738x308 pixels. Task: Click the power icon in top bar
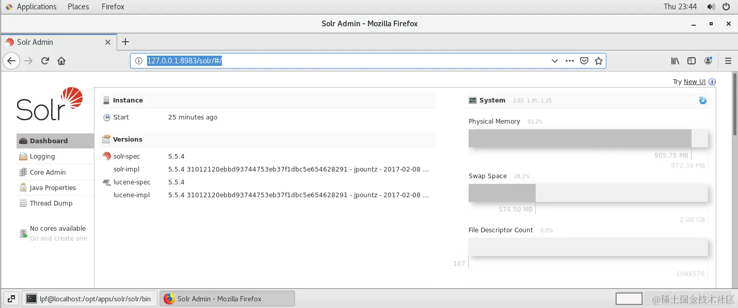point(727,7)
